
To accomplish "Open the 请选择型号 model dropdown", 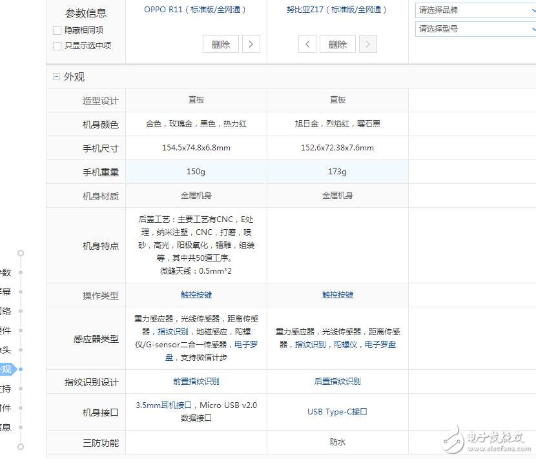I will point(475,29).
